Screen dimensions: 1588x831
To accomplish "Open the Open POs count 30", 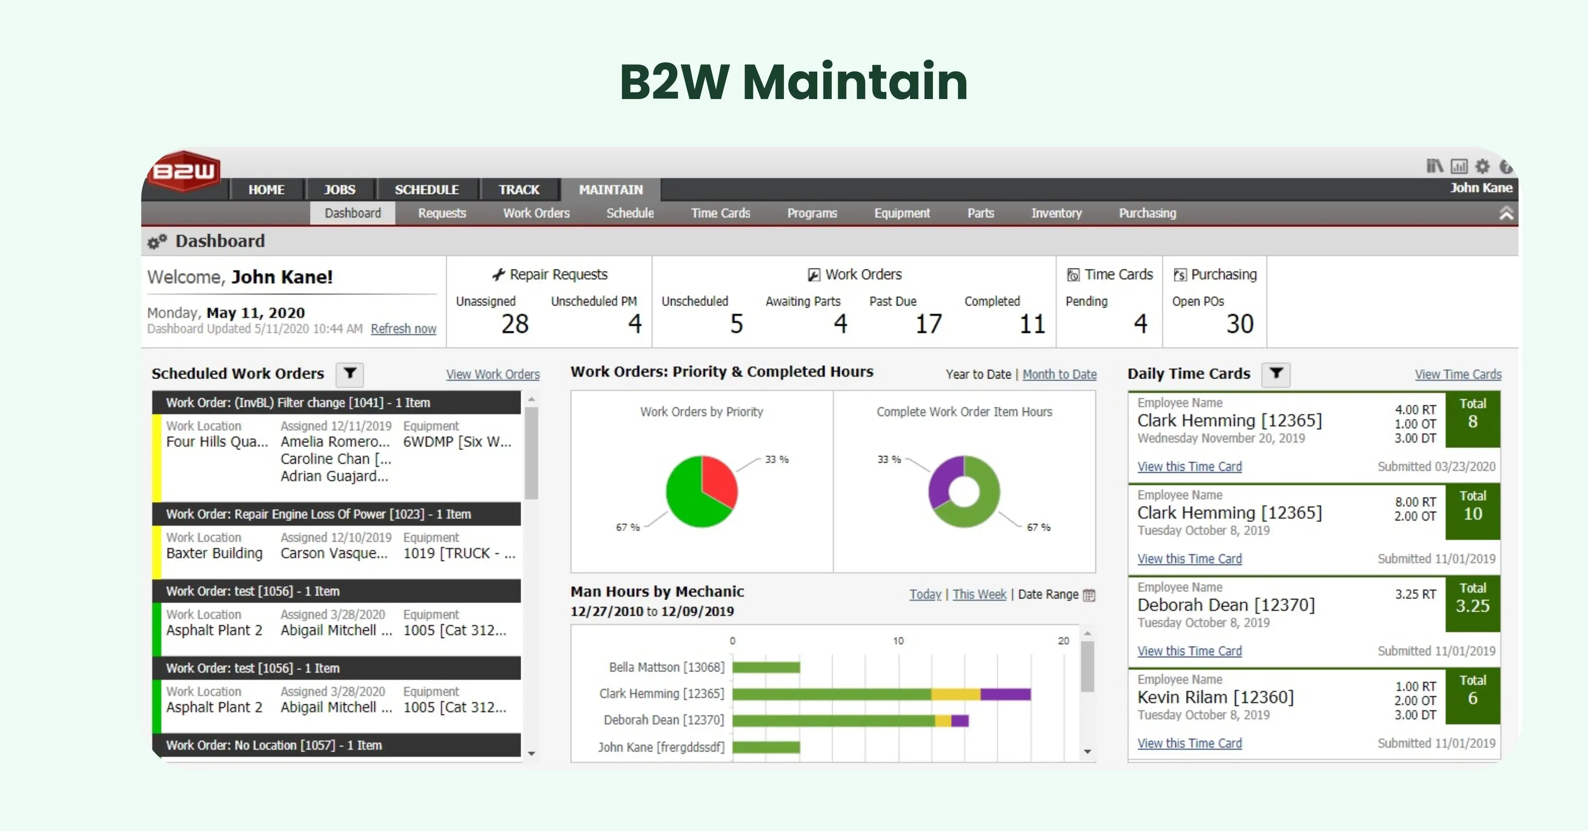I will (x=1240, y=324).
